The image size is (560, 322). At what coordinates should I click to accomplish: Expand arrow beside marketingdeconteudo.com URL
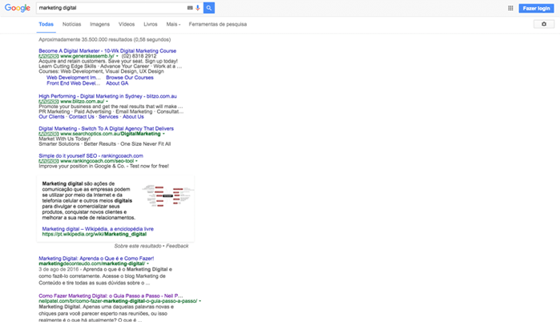148,264
